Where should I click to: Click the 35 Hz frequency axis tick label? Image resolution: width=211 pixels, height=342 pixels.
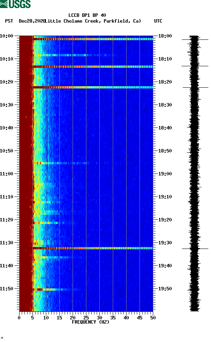coord(113,318)
